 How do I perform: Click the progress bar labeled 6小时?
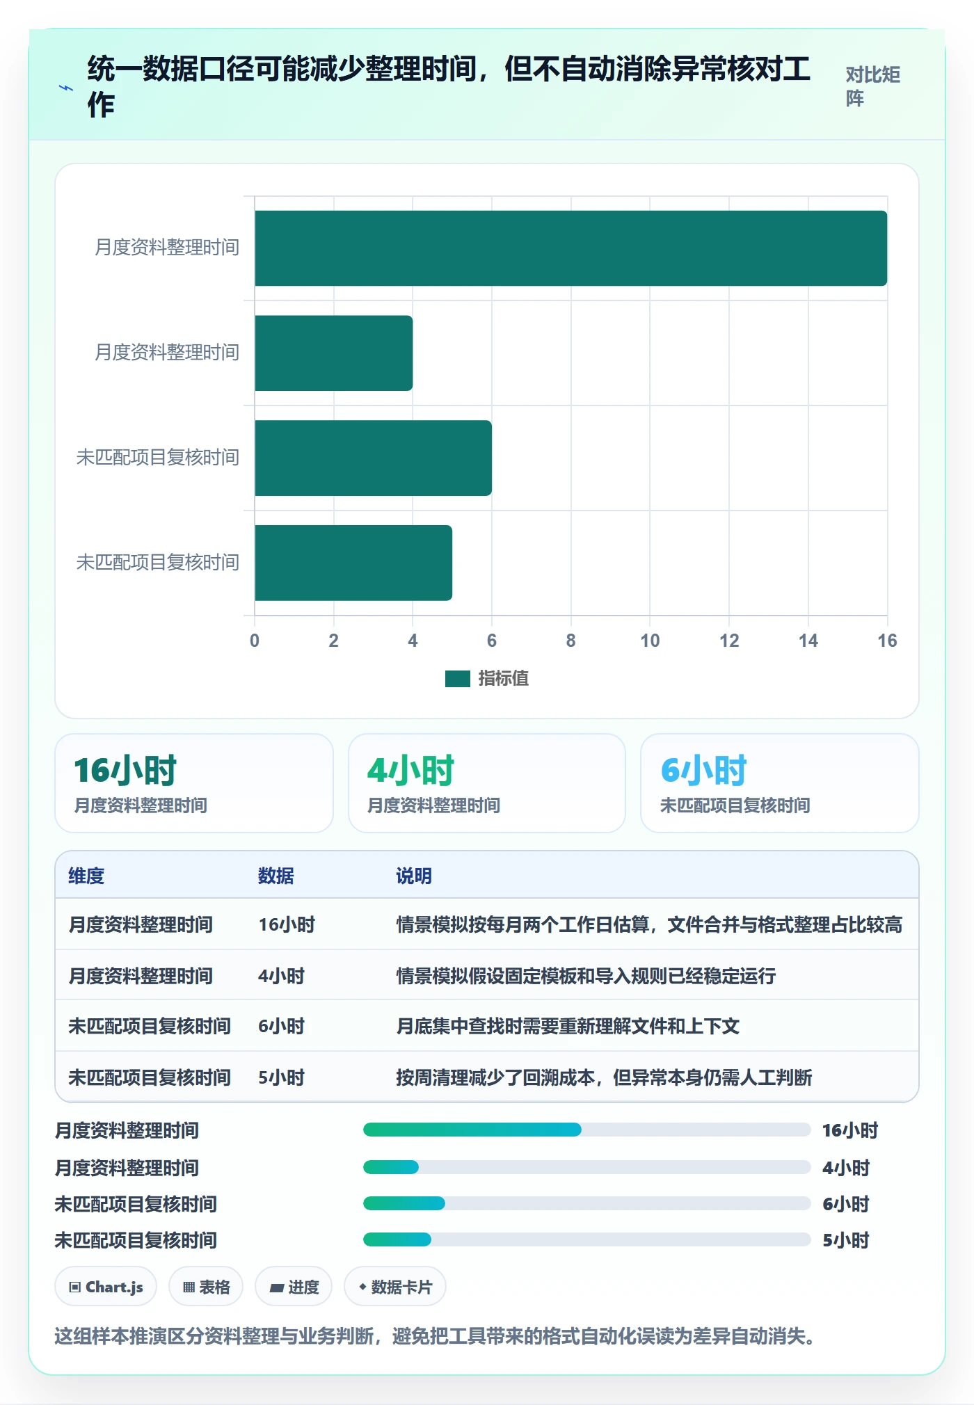(x=586, y=1203)
